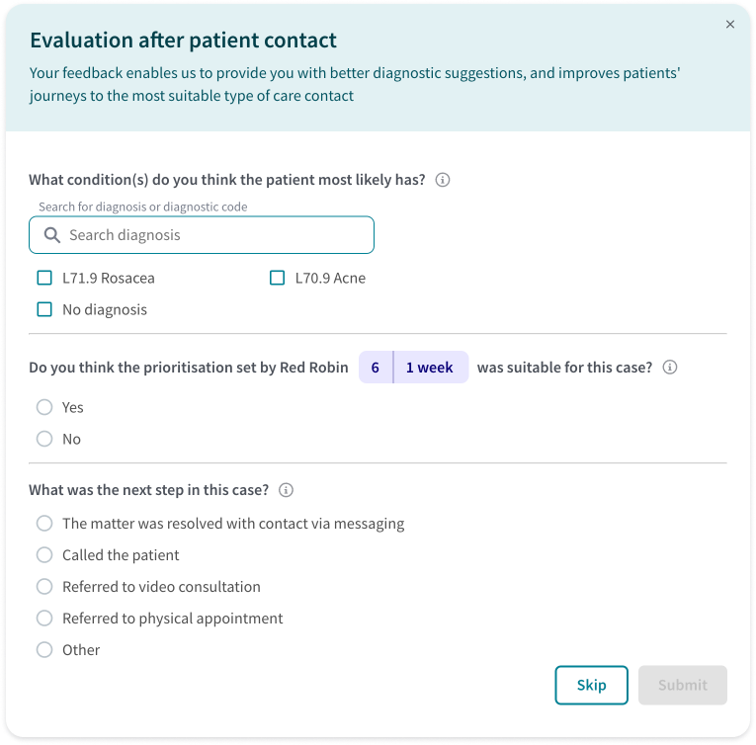Choose No for prioritisation suitability
This screenshot has height=745, width=756.
coord(44,439)
